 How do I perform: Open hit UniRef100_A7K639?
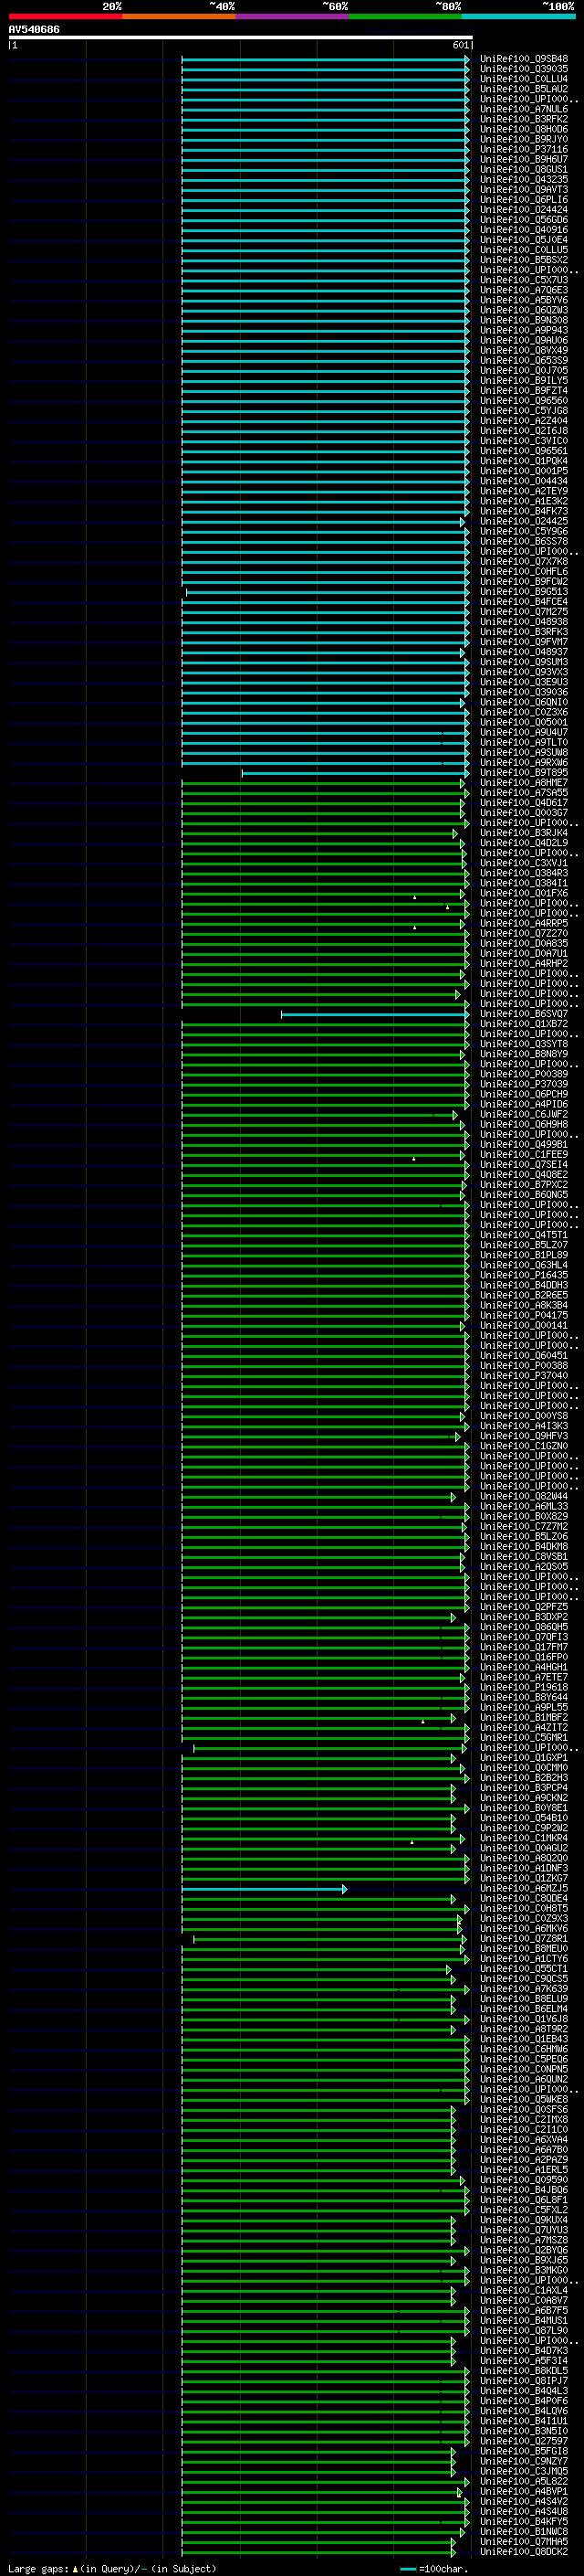click(x=524, y=1989)
